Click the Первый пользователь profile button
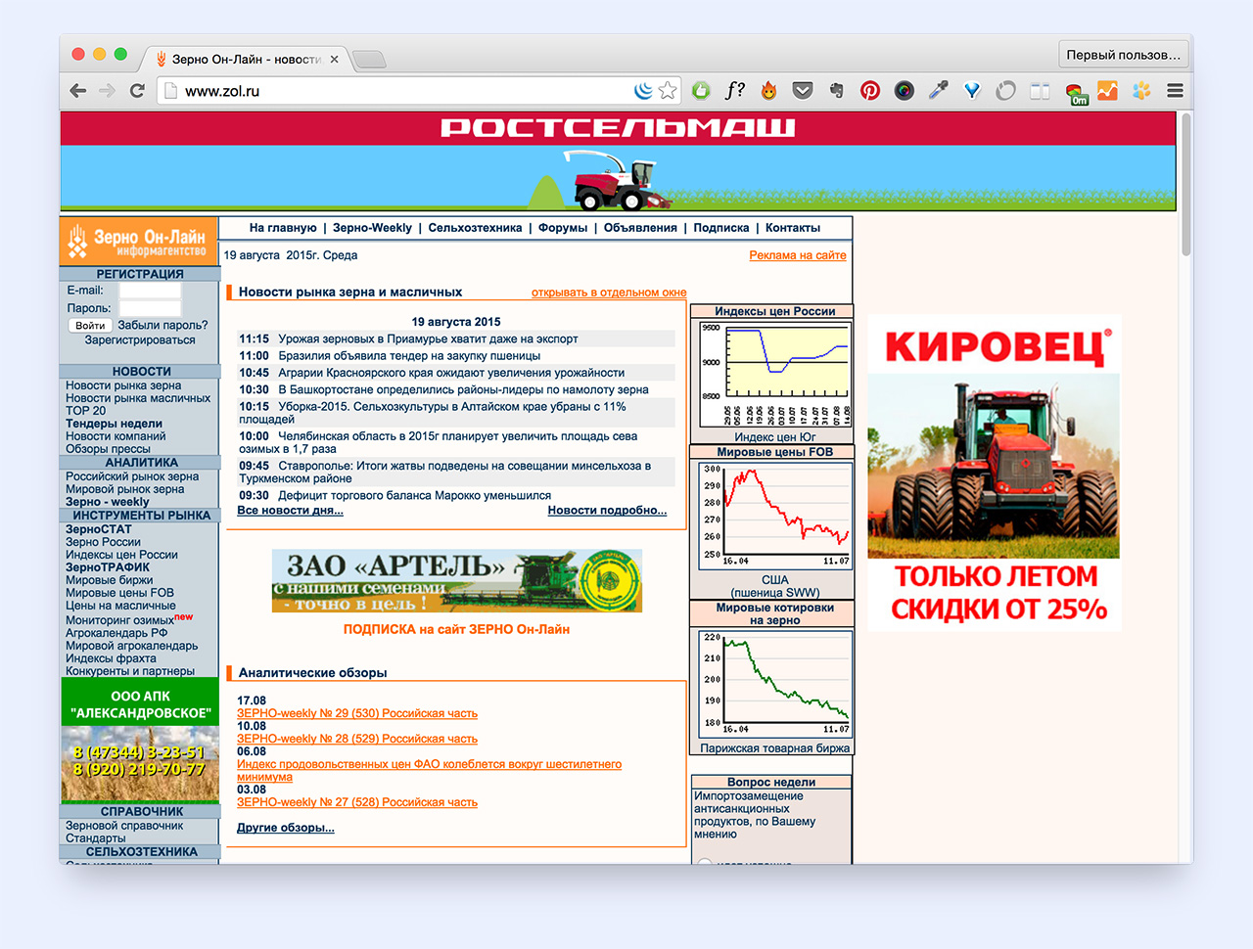The width and height of the screenshot is (1253, 949). pyautogui.click(x=1123, y=55)
